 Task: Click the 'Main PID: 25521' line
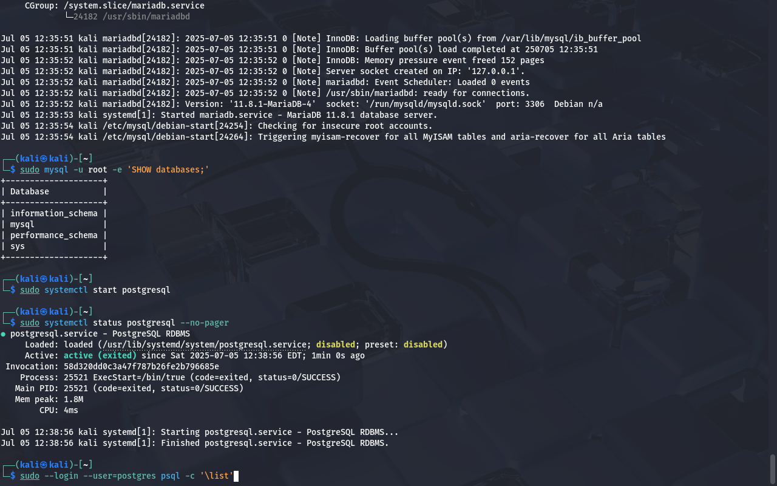pos(129,388)
